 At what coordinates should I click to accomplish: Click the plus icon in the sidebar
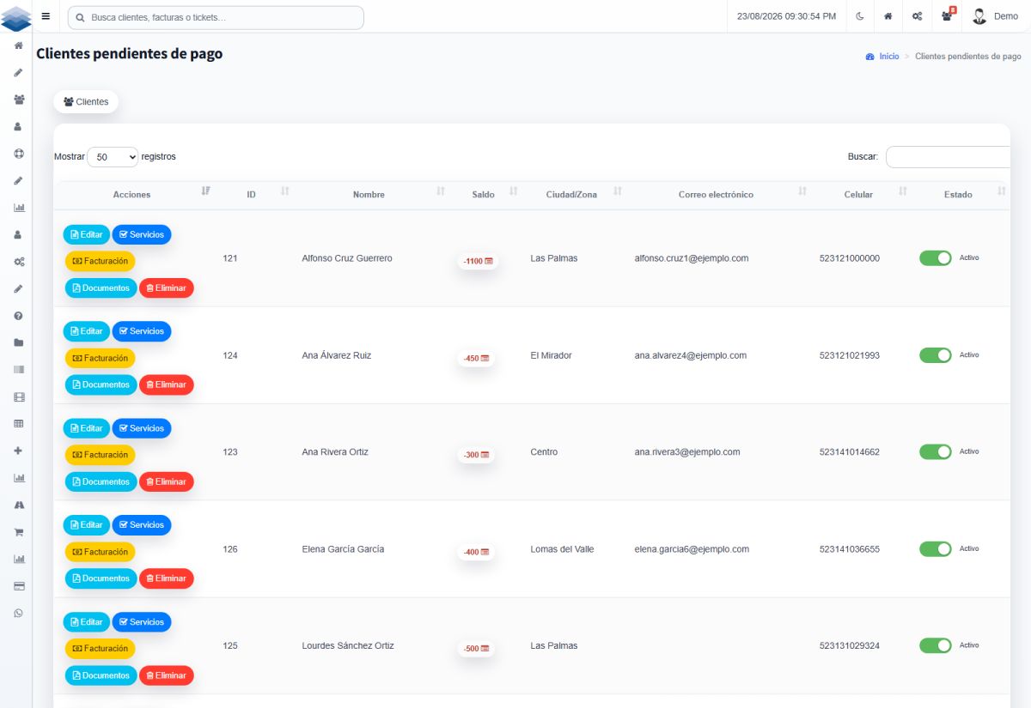point(18,451)
